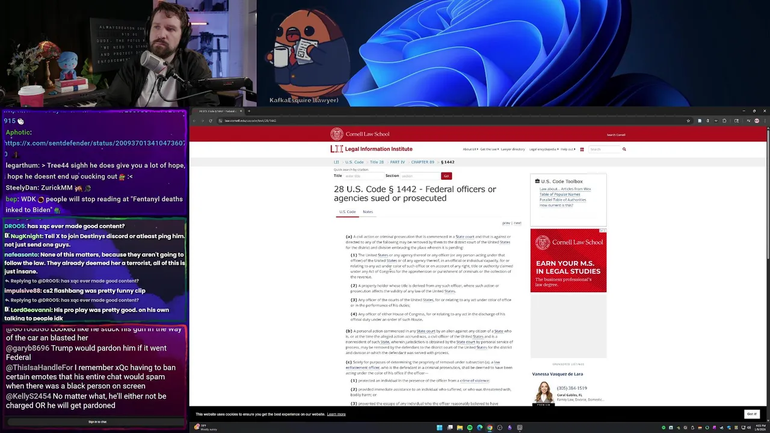Open Microsoft Edge from the taskbar
Screen dimensions: 770x433
coord(479,428)
